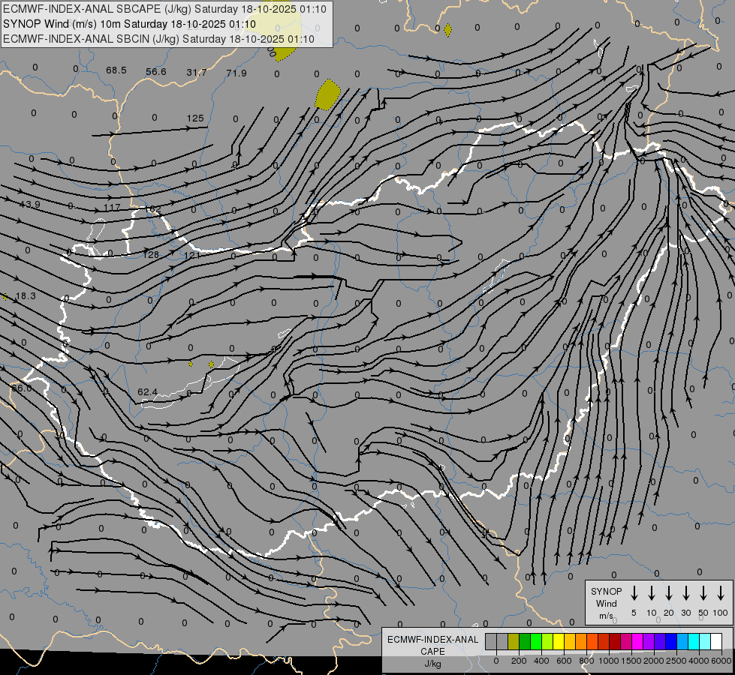
Task: Click the legend scale label 200
Action: click(x=519, y=661)
